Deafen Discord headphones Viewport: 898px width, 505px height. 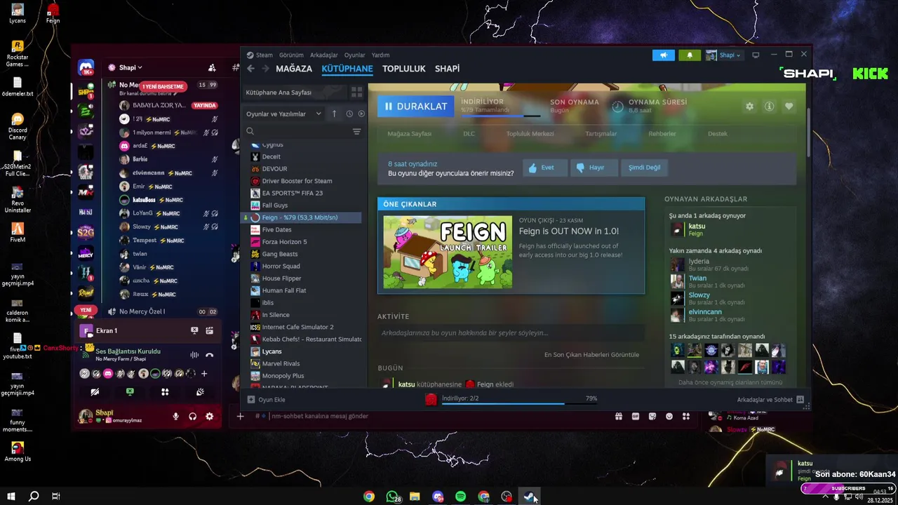[192, 417]
